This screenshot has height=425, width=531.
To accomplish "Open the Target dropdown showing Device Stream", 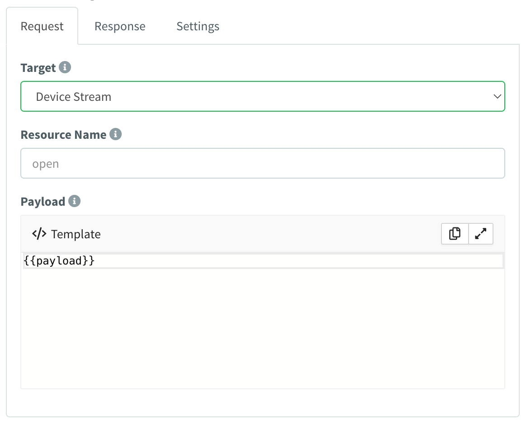I will pyautogui.click(x=263, y=96).
